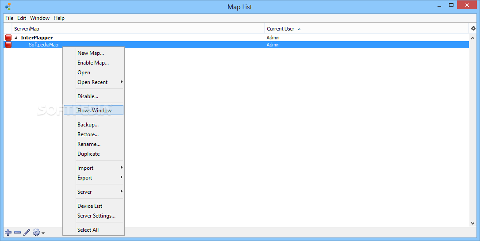Select Device List in the context menu
This screenshot has height=241, width=480.
93,206
